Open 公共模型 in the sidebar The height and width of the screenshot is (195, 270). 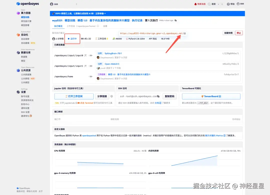(x=25, y=82)
